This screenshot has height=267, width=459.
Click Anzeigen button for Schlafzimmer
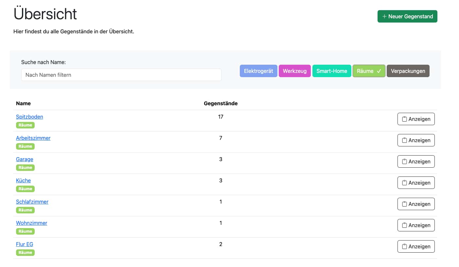pos(416,204)
